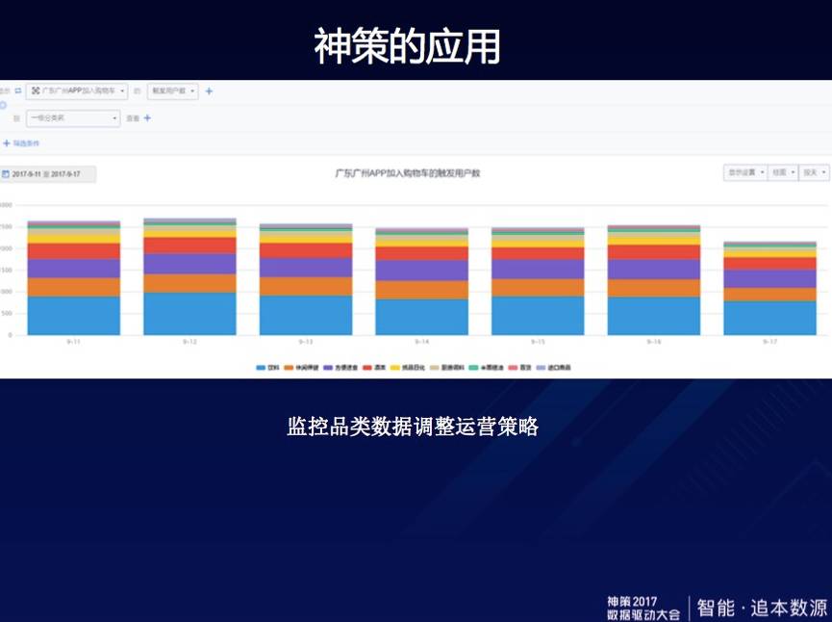Toggle the green legend series entry

(486, 368)
